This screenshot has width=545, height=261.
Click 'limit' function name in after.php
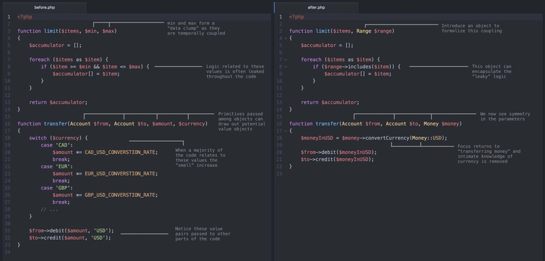point(322,31)
